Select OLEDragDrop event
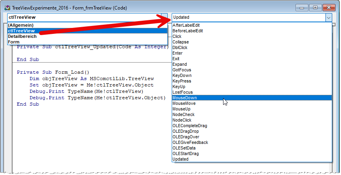Image resolution: width=341 pixels, height=175 pixels. click(x=252, y=132)
